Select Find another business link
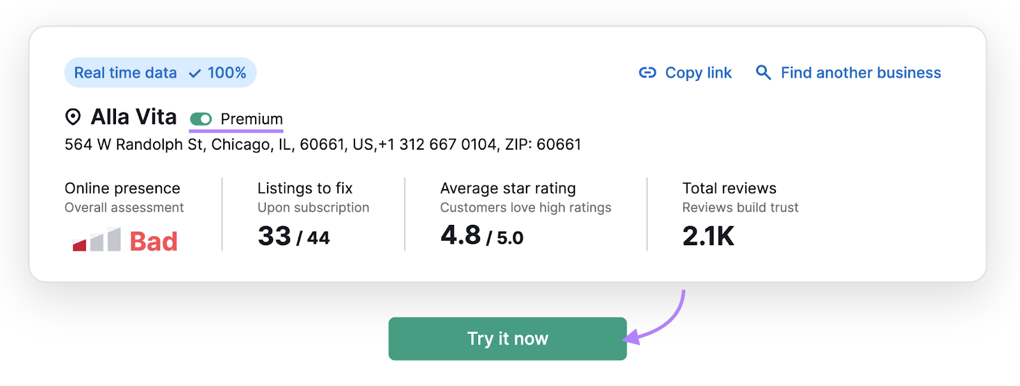The image size is (1020, 386). tap(861, 73)
